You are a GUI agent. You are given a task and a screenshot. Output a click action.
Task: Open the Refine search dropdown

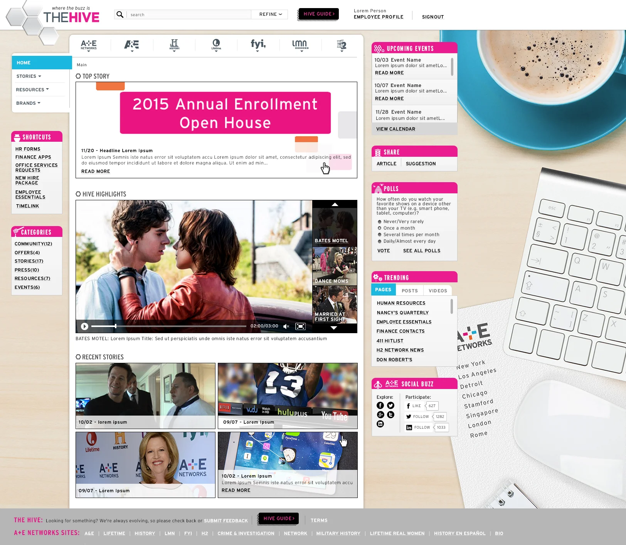(270, 14)
